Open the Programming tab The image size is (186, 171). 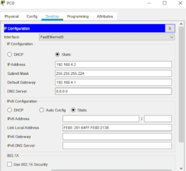click(78, 16)
